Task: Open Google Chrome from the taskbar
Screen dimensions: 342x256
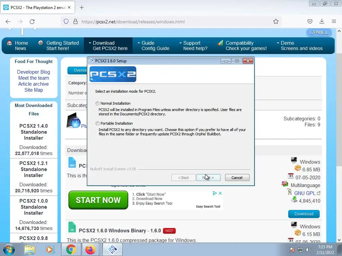Action: tap(71, 249)
